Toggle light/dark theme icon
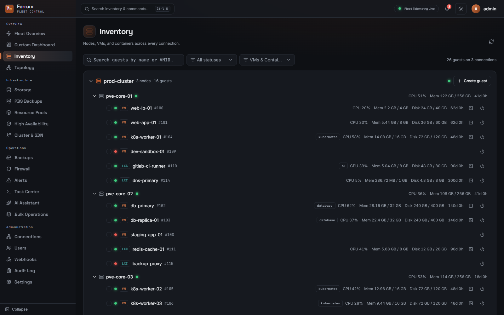Viewport: 504px width, 315px height. pos(461,9)
